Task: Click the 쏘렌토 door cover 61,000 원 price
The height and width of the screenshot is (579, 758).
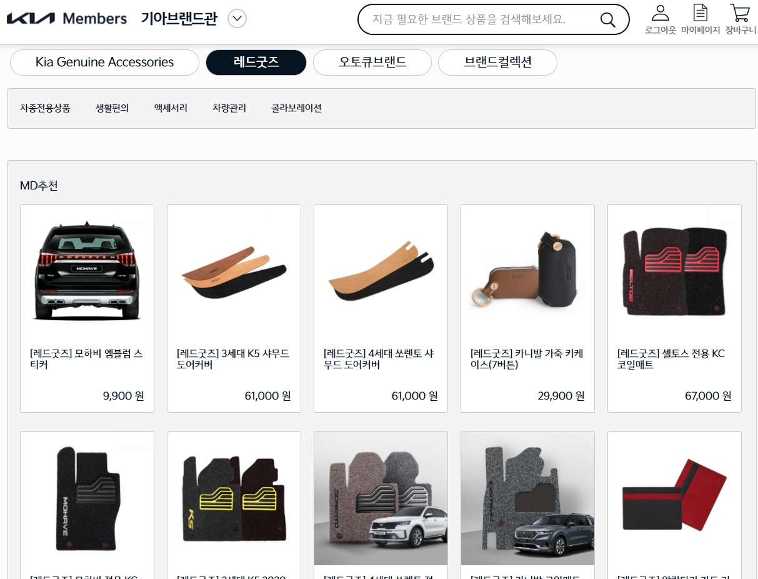Action: 415,396
